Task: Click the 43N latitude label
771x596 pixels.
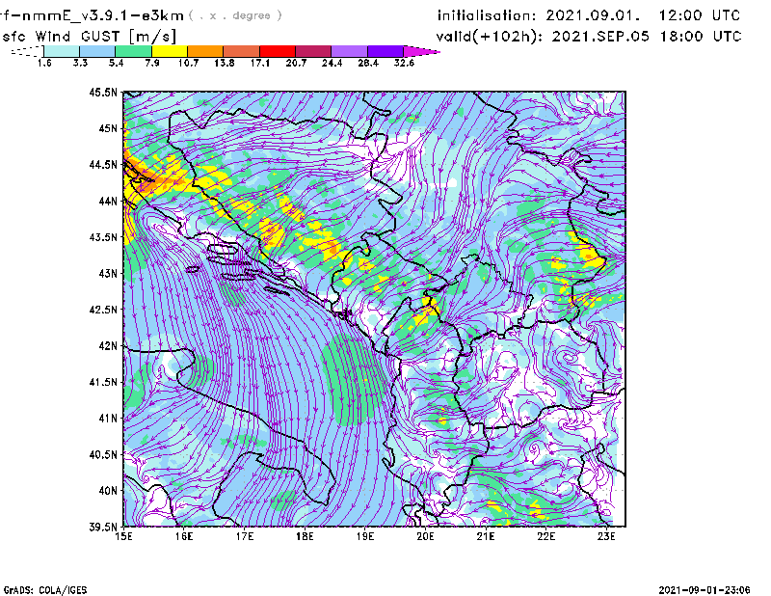Action: (x=108, y=273)
